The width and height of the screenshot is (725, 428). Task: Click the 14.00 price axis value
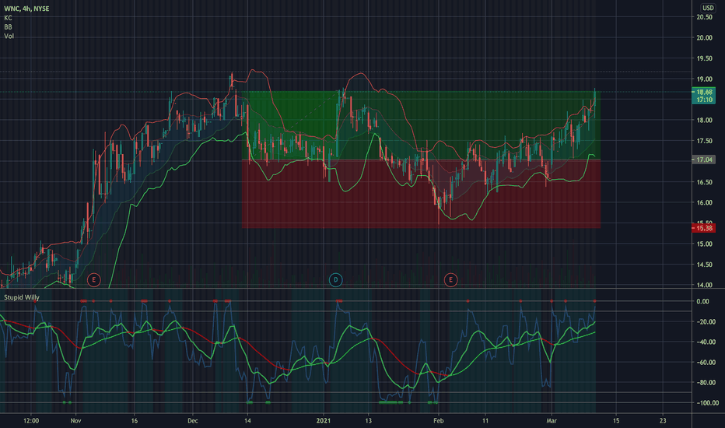click(x=704, y=285)
